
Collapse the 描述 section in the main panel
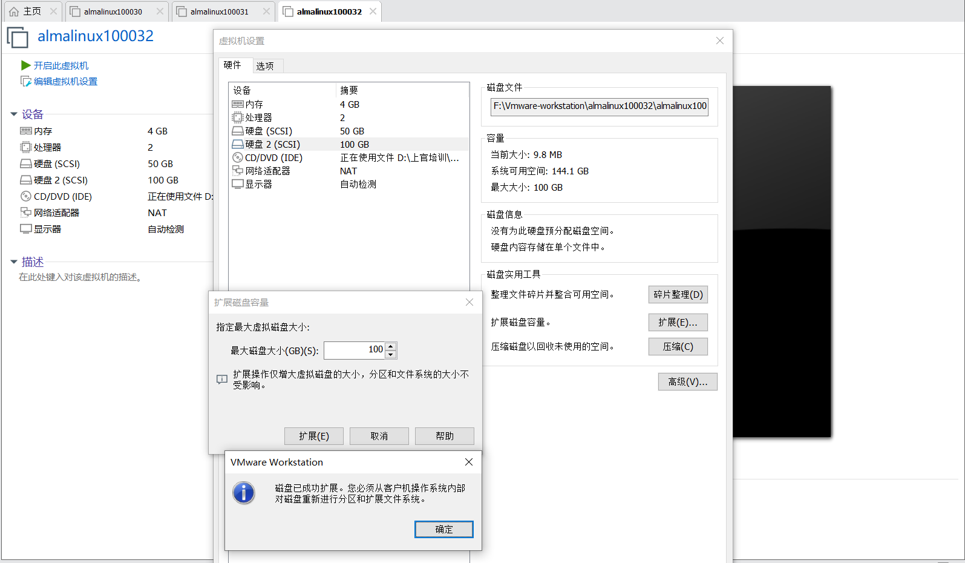(14, 262)
